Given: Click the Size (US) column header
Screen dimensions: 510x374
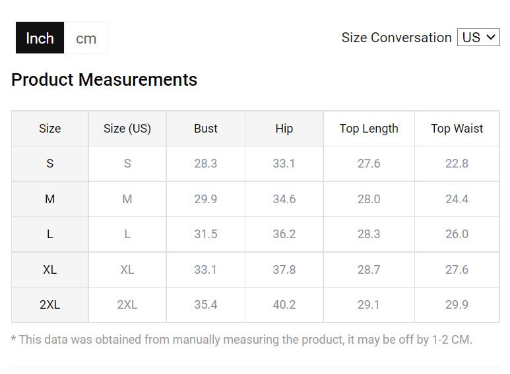Looking at the screenshot, I should pos(127,129).
